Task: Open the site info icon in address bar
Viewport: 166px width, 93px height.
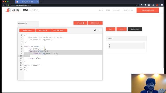Action: point(7,5)
